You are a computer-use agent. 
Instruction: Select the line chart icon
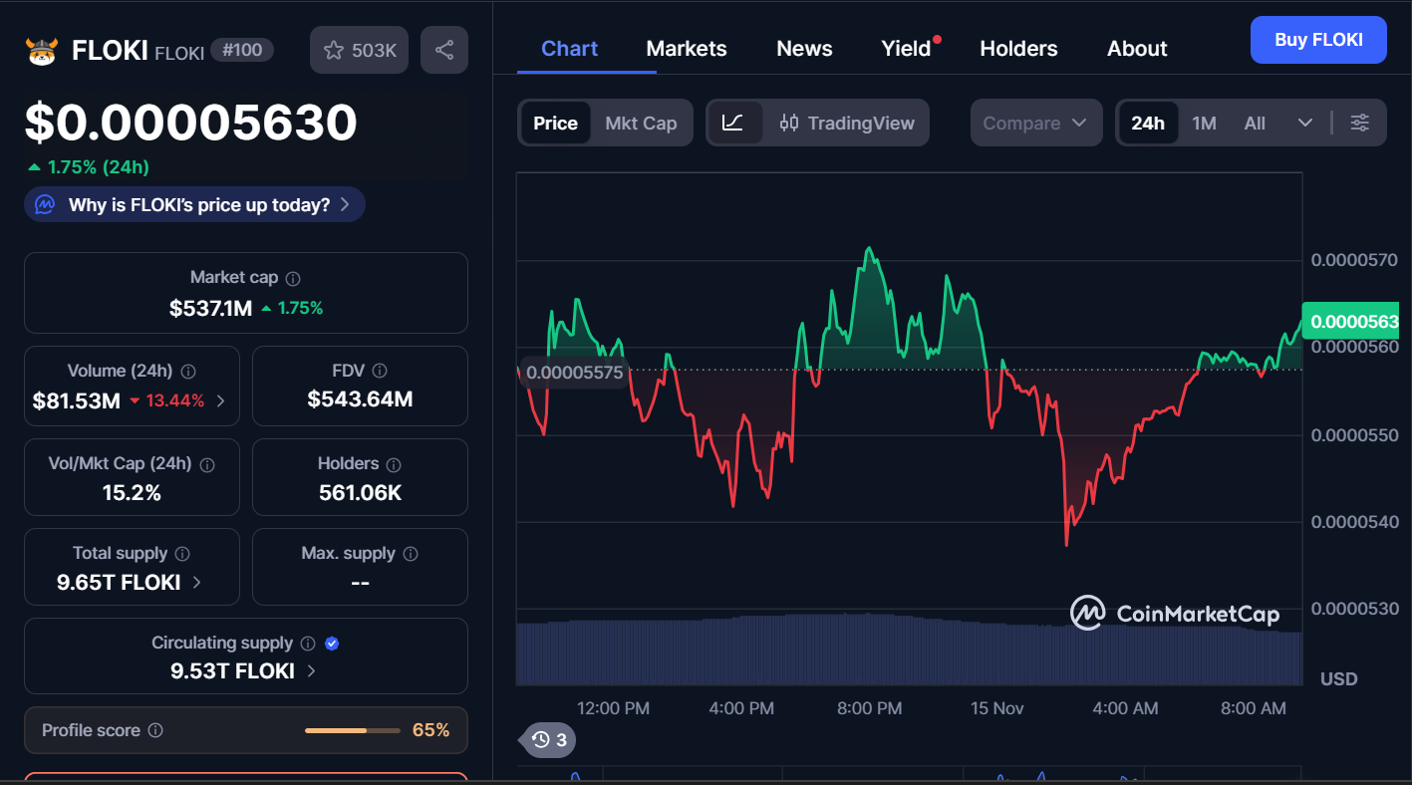733,124
